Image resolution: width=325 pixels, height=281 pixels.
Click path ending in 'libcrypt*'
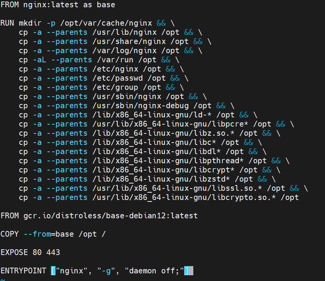pyautogui.click(x=163, y=170)
